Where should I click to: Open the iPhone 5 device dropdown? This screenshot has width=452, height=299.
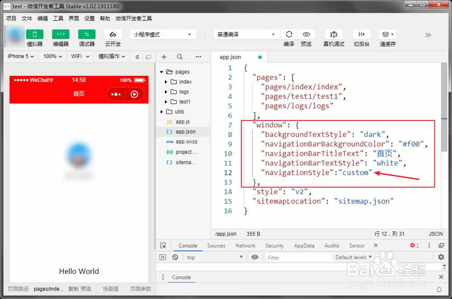(20, 56)
